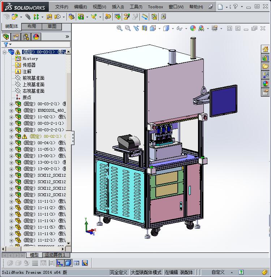Open the Section View tool
The height and width of the screenshot is (277, 271).
145,28
